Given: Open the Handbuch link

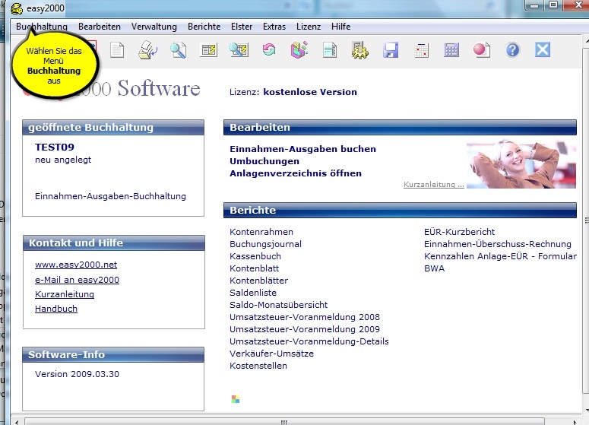Looking at the screenshot, I should (56, 309).
